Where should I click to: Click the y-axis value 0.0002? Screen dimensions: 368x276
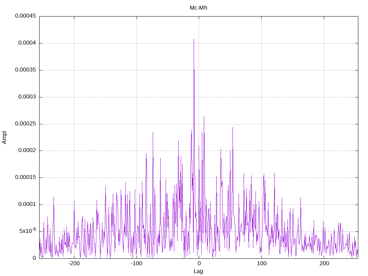[27, 150]
